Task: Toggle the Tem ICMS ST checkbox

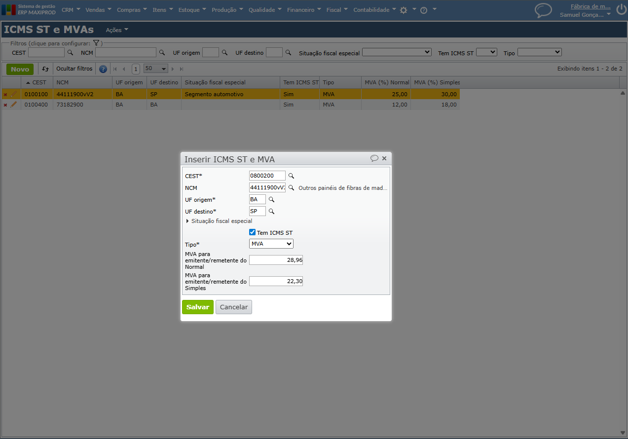Action: coord(252,232)
